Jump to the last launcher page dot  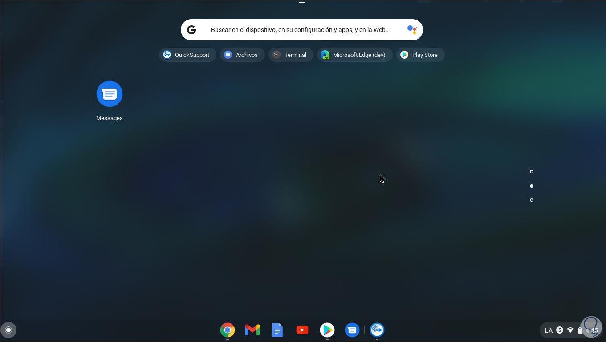532,200
